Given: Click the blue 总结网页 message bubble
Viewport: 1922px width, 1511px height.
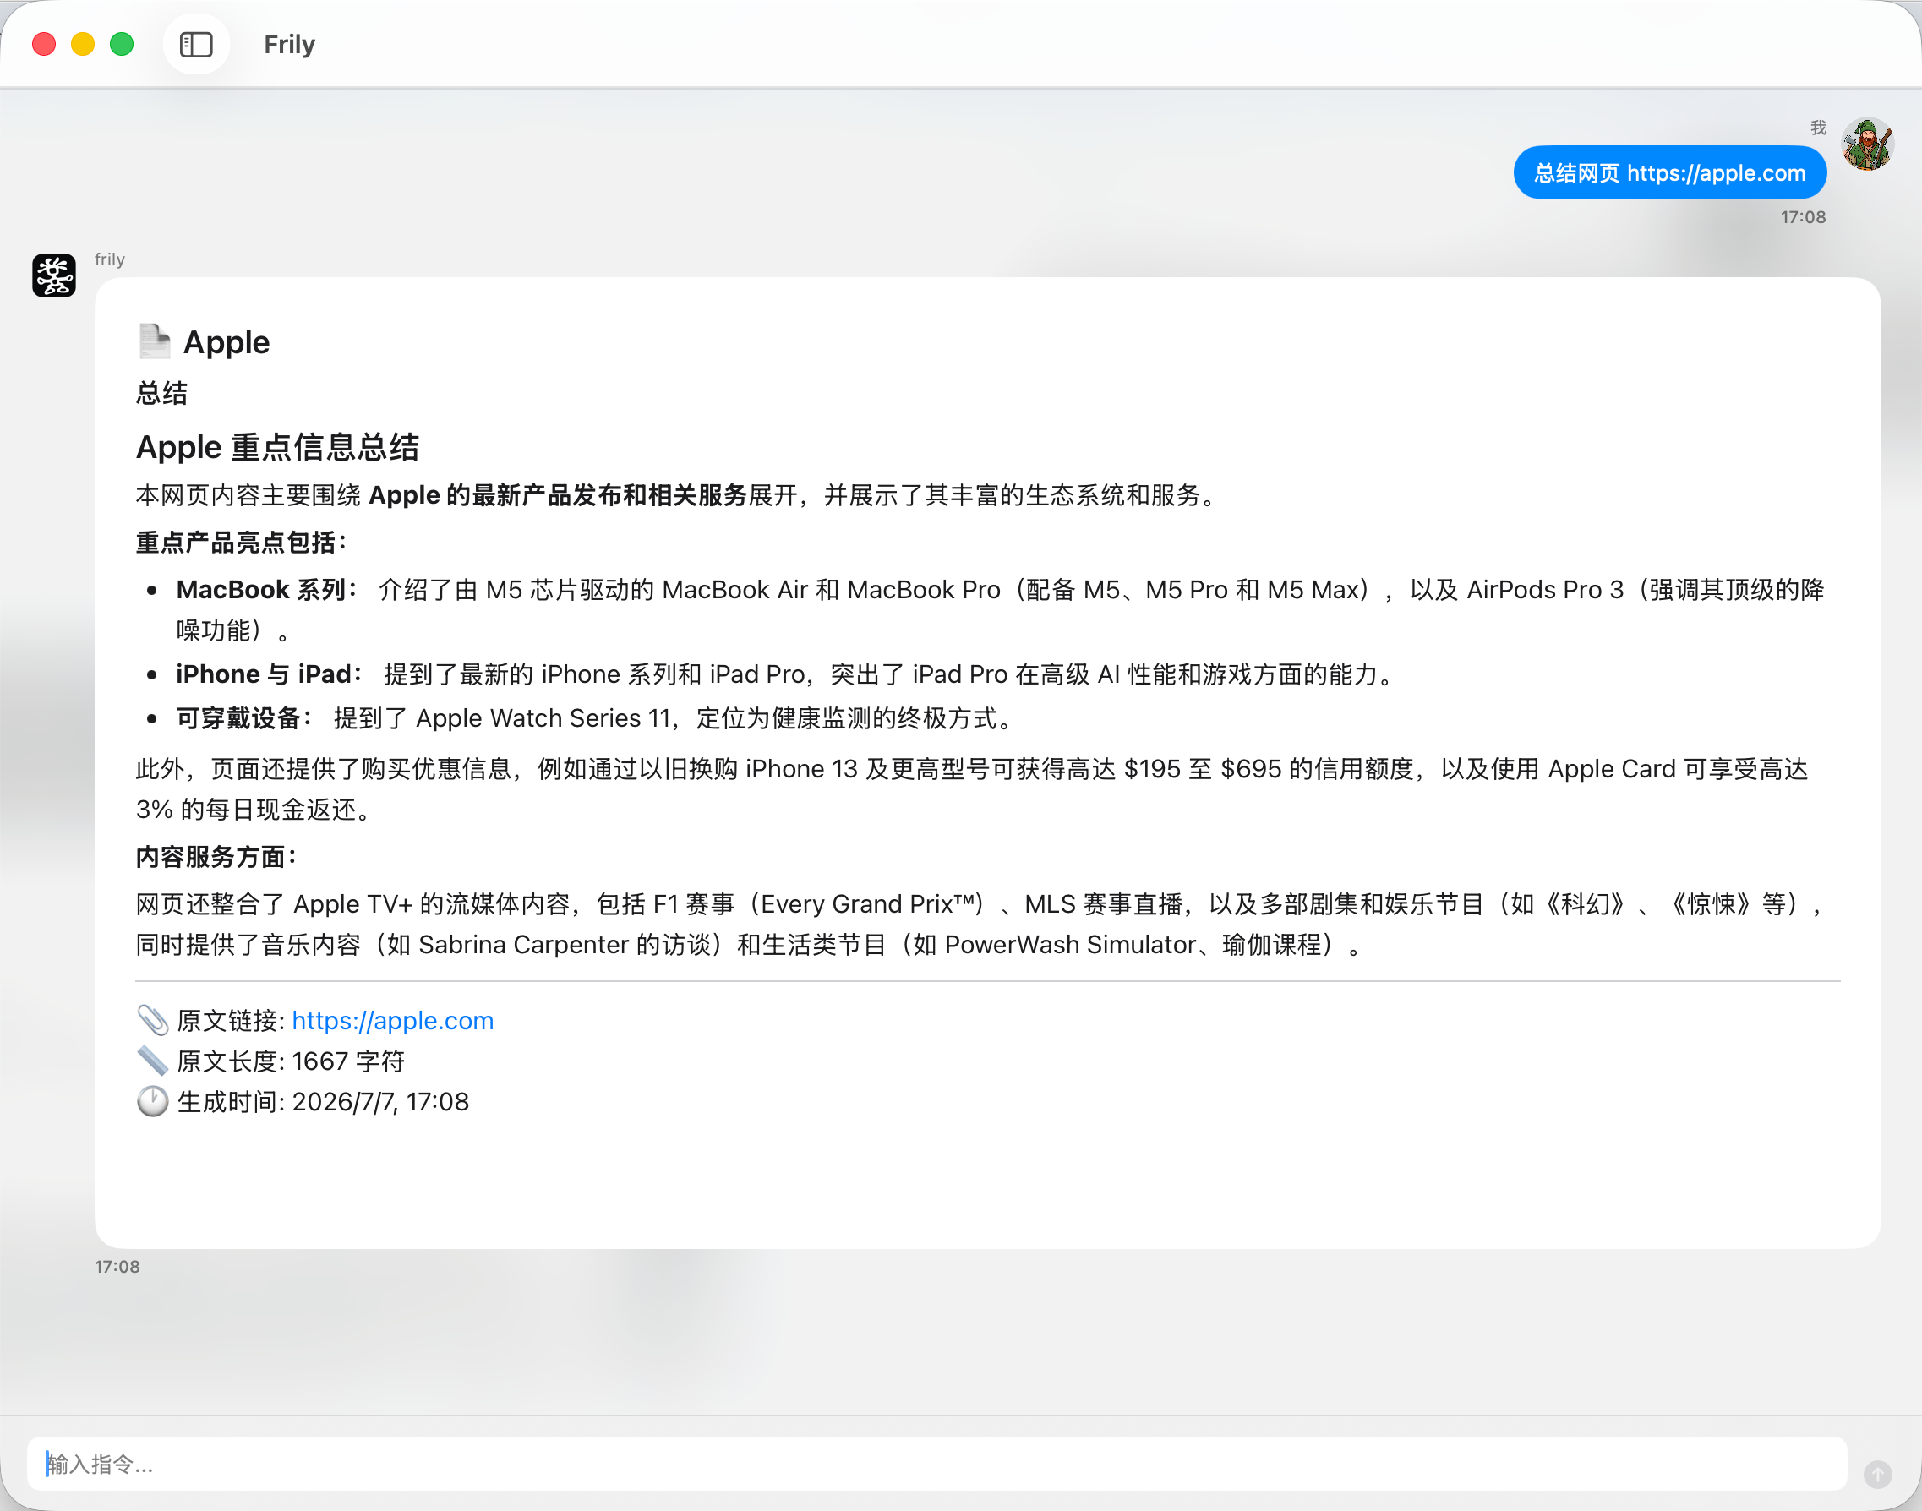Looking at the screenshot, I should 1670,172.
